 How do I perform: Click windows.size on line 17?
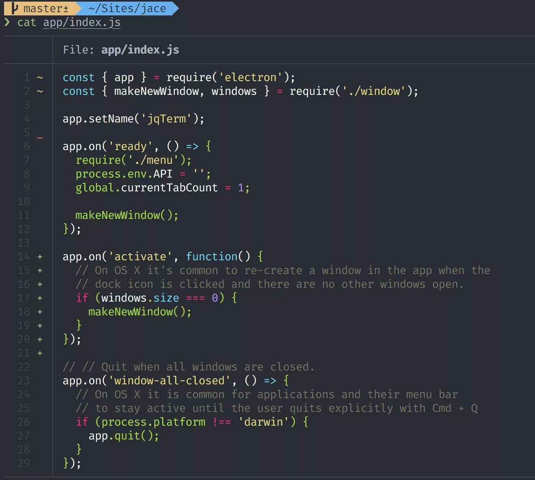coord(140,298)
